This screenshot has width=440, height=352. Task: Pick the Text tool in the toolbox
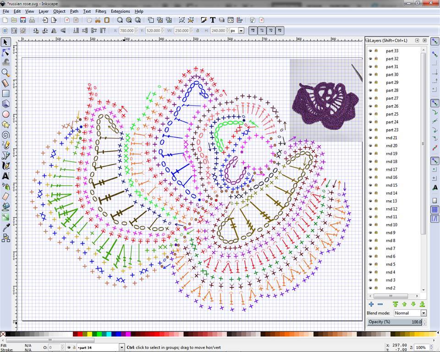pos(6,176)
